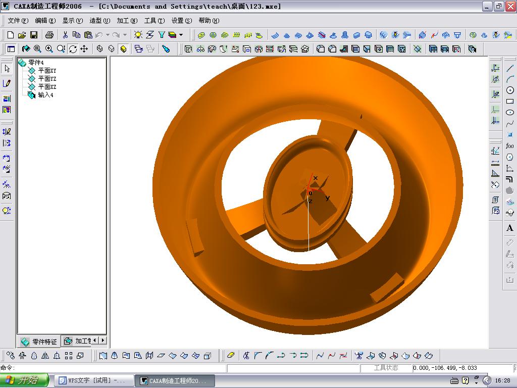Click the sketch pencil icon in left sidebar
517x388 pixels.
[x=7, y=83]
